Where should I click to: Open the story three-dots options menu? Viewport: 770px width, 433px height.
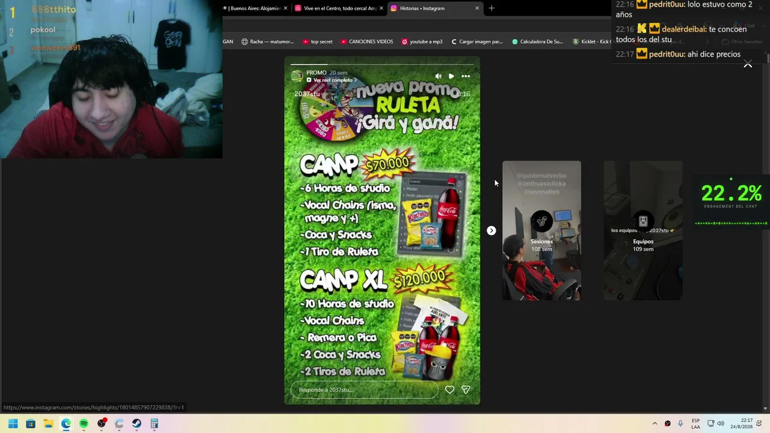tap(466, 76)
